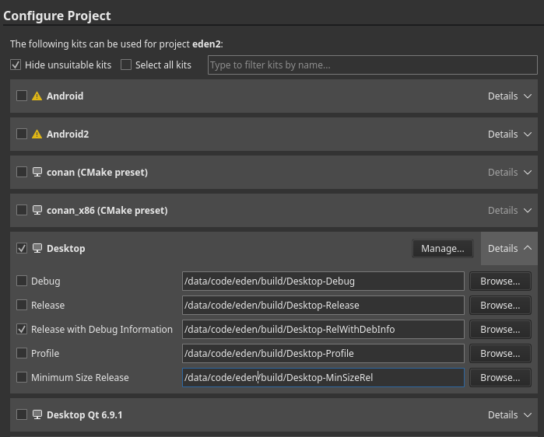
Task: Click the filter kits by name field
Action: click(372, 65)
